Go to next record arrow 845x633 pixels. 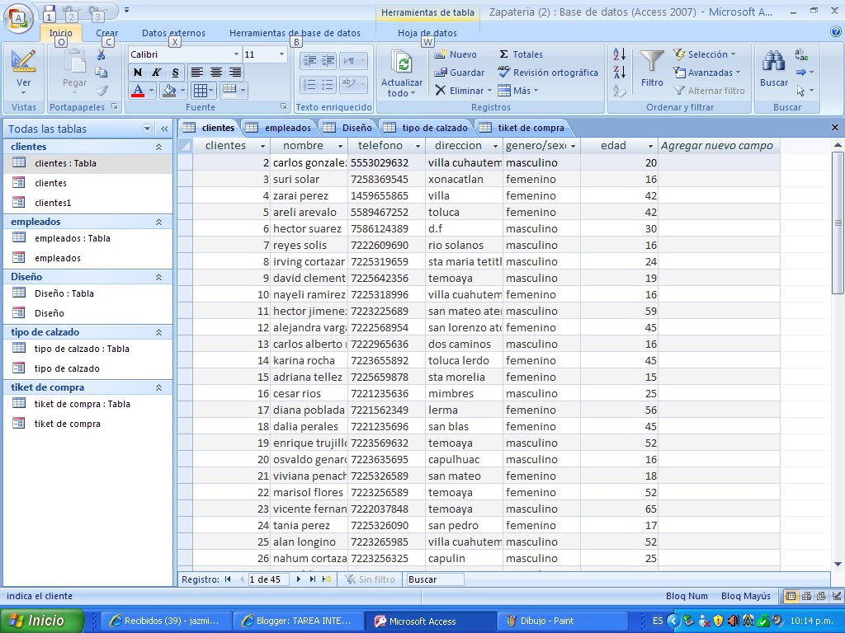pos(299,579)
